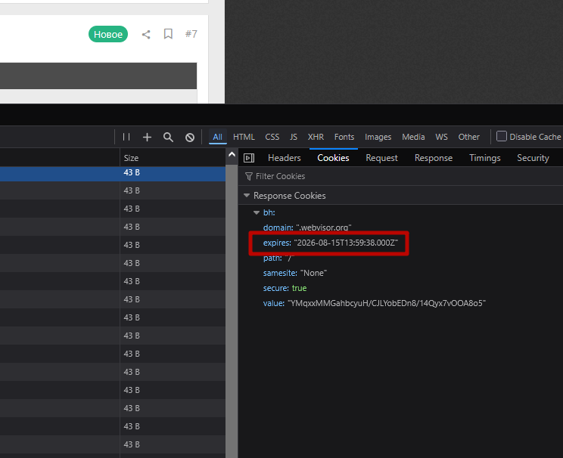The width and height of the screenshot is (563, 458).
Task: Enable the Disable Cache checkbox
Action: click(x=501, y=136)
